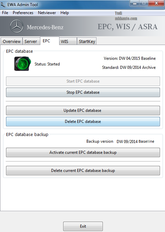Click the Delete EPC database button
The height and width of the screenshot is (232, 165).
(x=83, y=122)
